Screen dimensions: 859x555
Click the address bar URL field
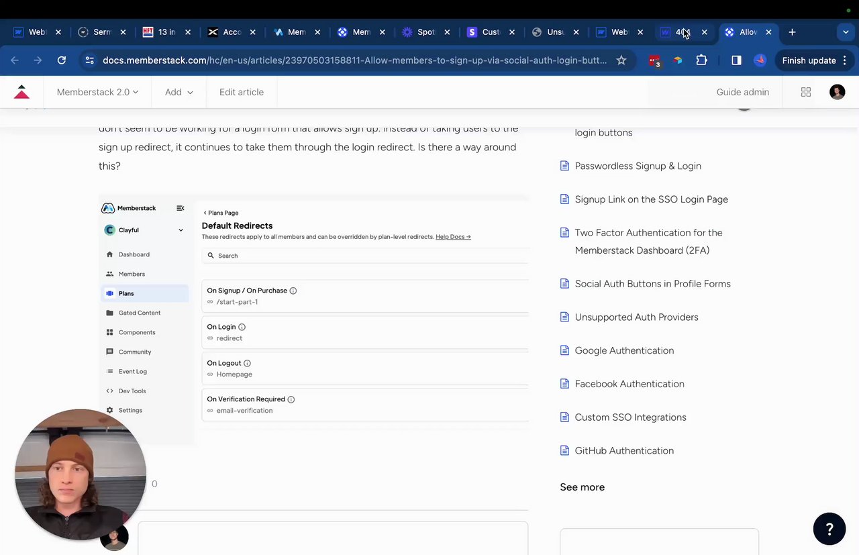point(354,60)
